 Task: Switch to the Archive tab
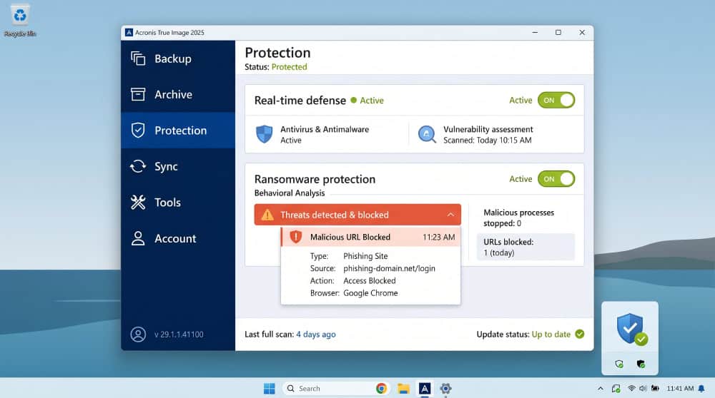178,94
